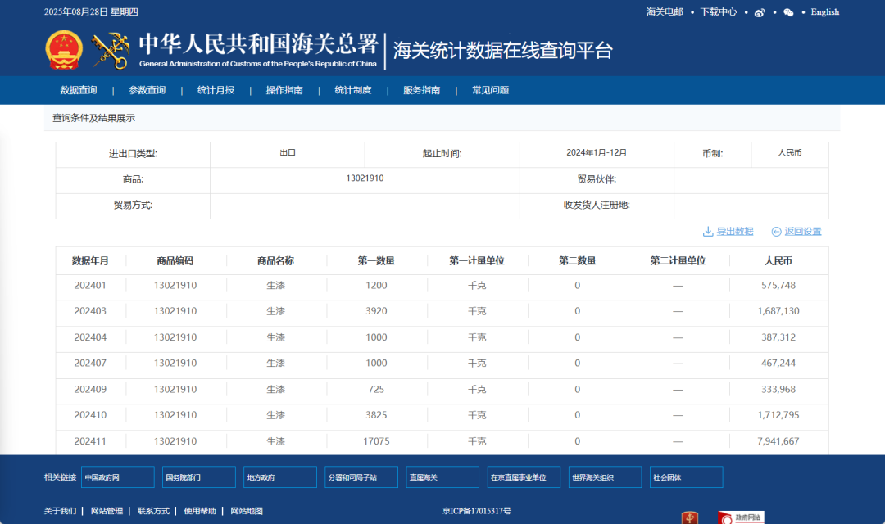The image size is (885, 524).
Task: Open 网站管理 footer link
Action: point(107,511)
